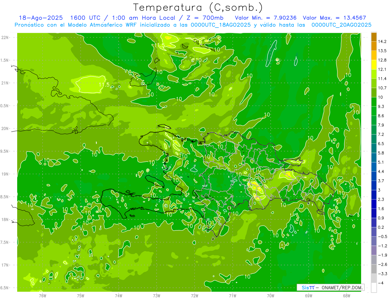
Task: Click the "1600 UTC" time text
Action: 86,18
